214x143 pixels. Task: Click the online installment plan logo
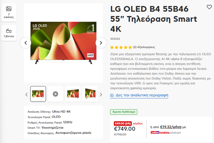point(166,132)
